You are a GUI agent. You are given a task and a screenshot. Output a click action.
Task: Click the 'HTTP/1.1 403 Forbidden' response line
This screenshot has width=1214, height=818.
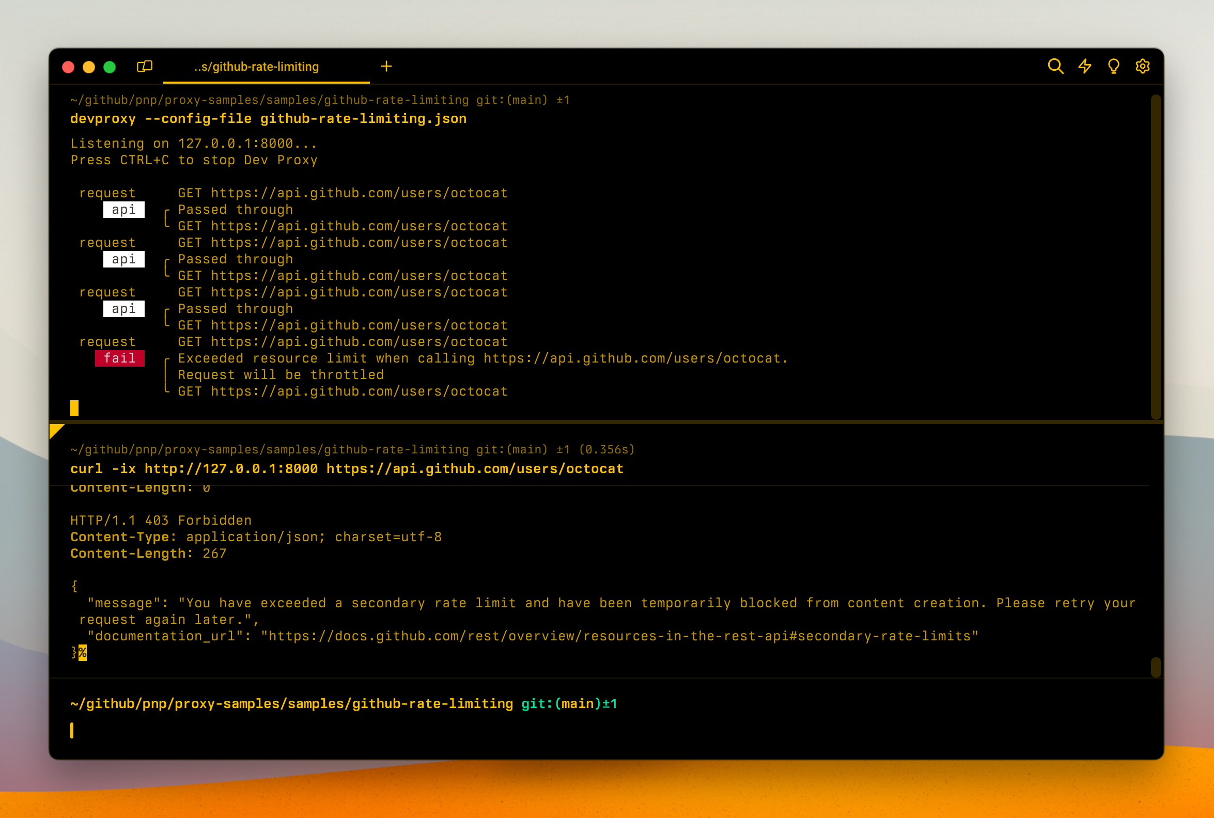point(160,520)
